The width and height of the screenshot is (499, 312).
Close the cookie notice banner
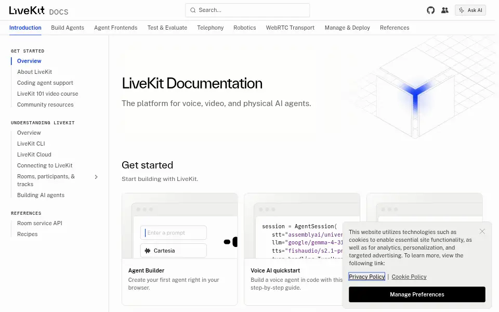pos(482,231)
